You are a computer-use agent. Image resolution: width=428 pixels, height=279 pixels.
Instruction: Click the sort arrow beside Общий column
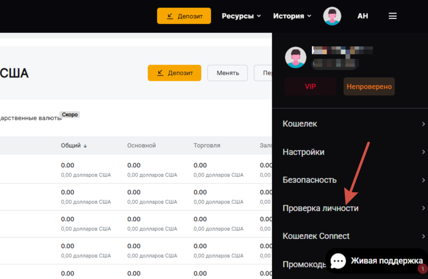coord(85,146)
